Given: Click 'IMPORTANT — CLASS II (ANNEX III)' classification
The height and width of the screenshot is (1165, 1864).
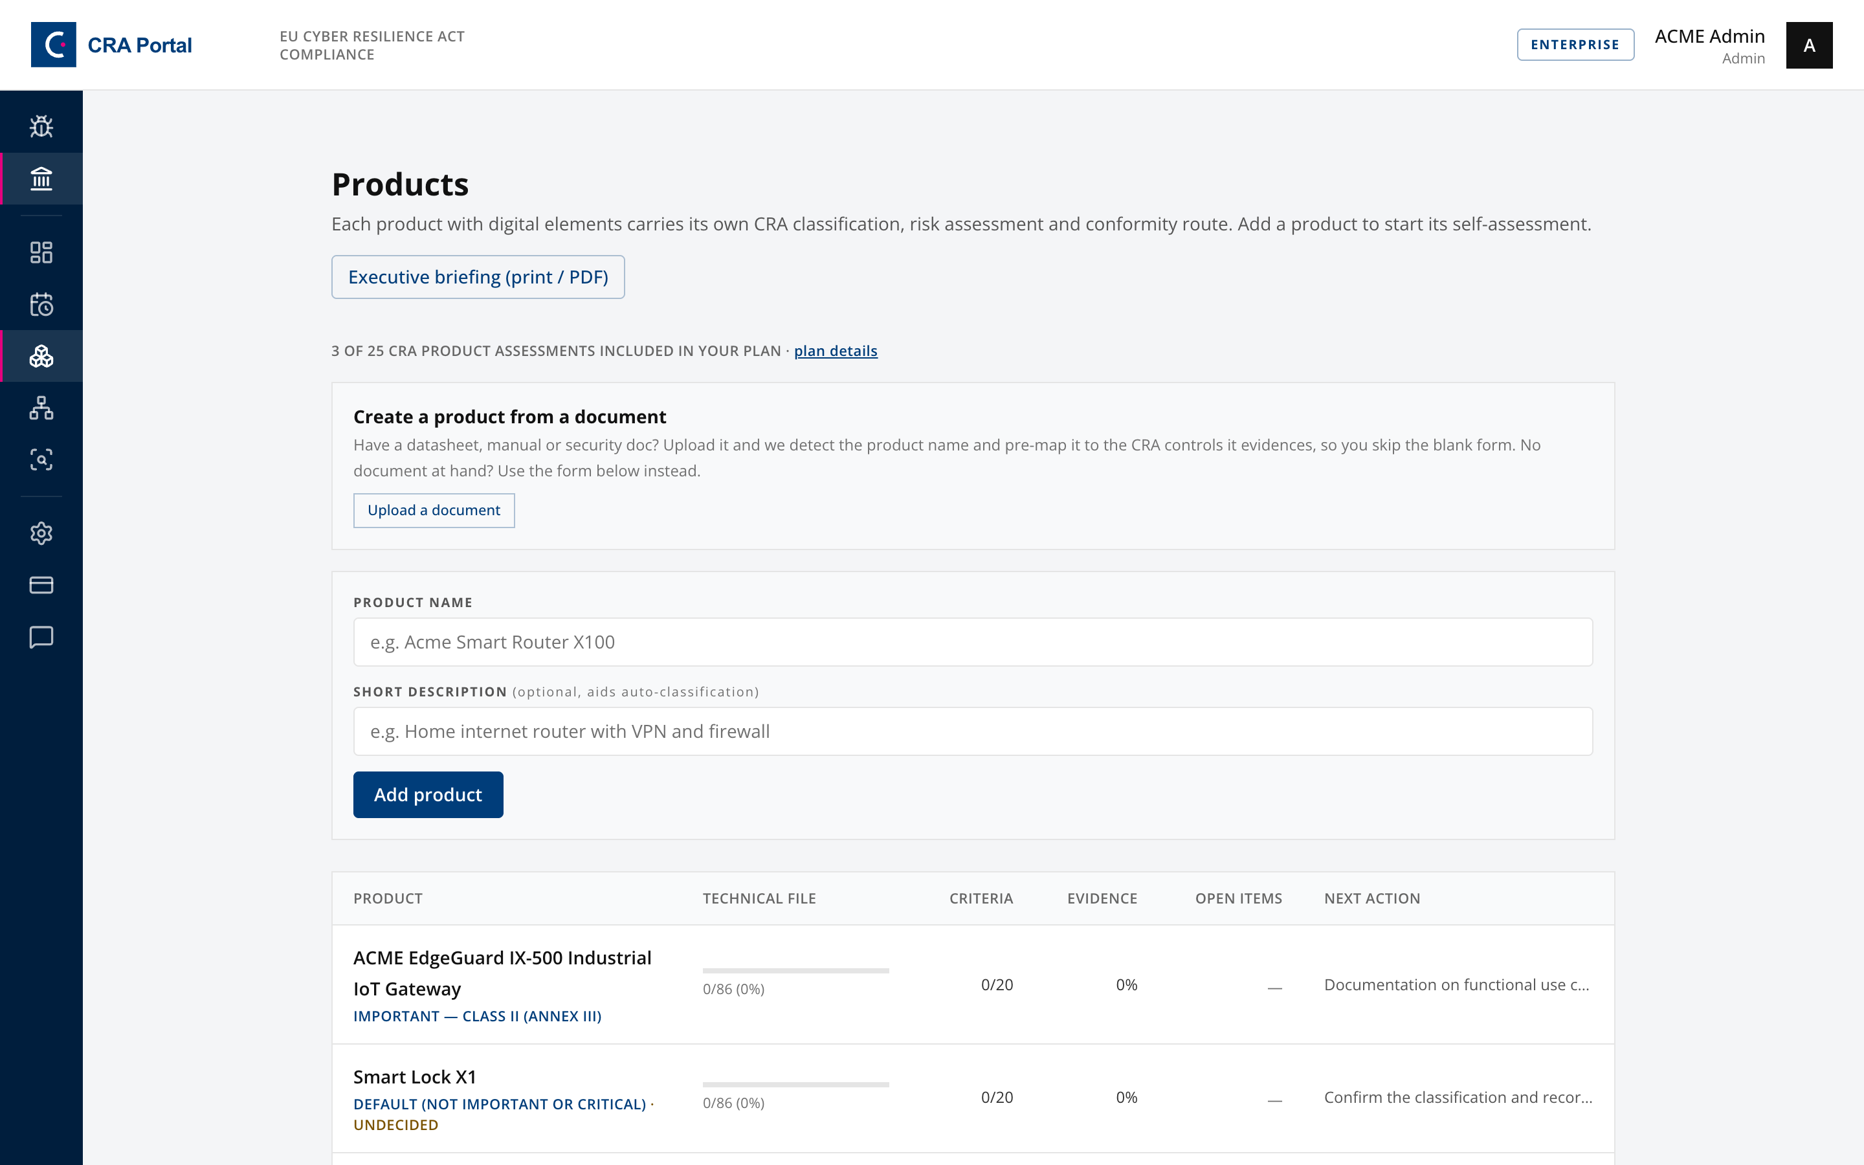Looking at the screenshot, I should coord(478,1016).
